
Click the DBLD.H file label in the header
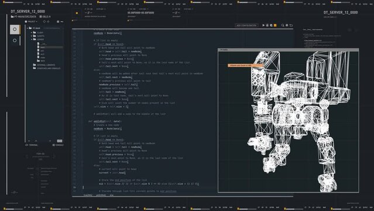point(45,17)
